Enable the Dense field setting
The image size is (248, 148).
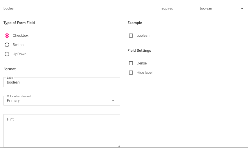(x=131, y=63)
